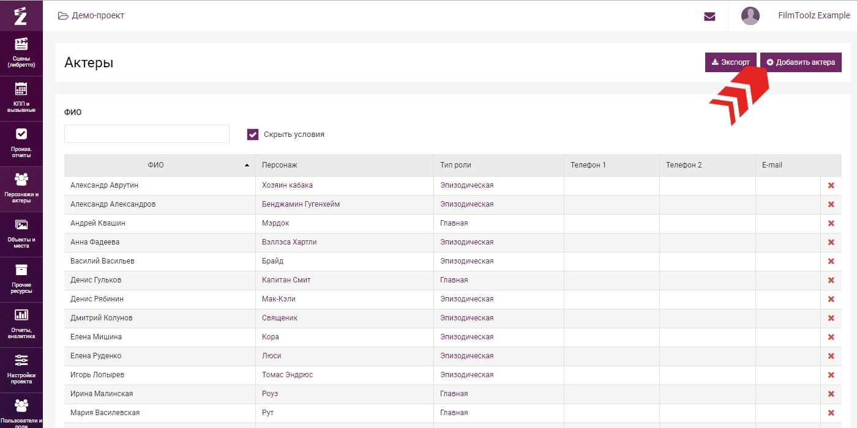Click character Люси
This screenshot has width=857, height=428.
pyautogui.click(x=271, y=356)
